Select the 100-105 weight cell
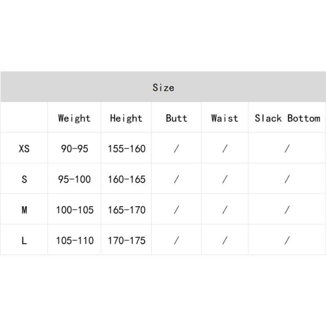Image resolution: width=326 pixels, height=326 pixels. (x=75, y=210)
